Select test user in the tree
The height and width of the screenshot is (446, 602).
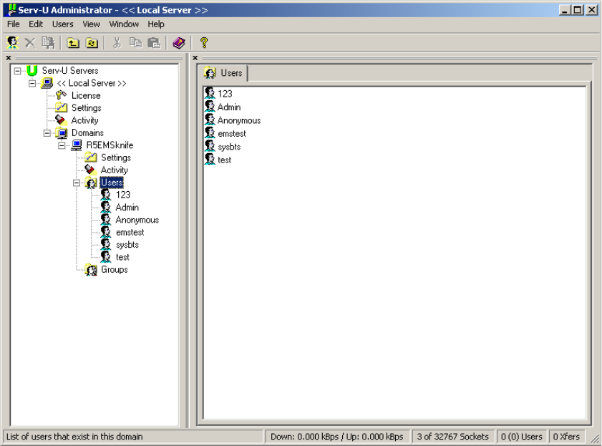click(122, 257)
